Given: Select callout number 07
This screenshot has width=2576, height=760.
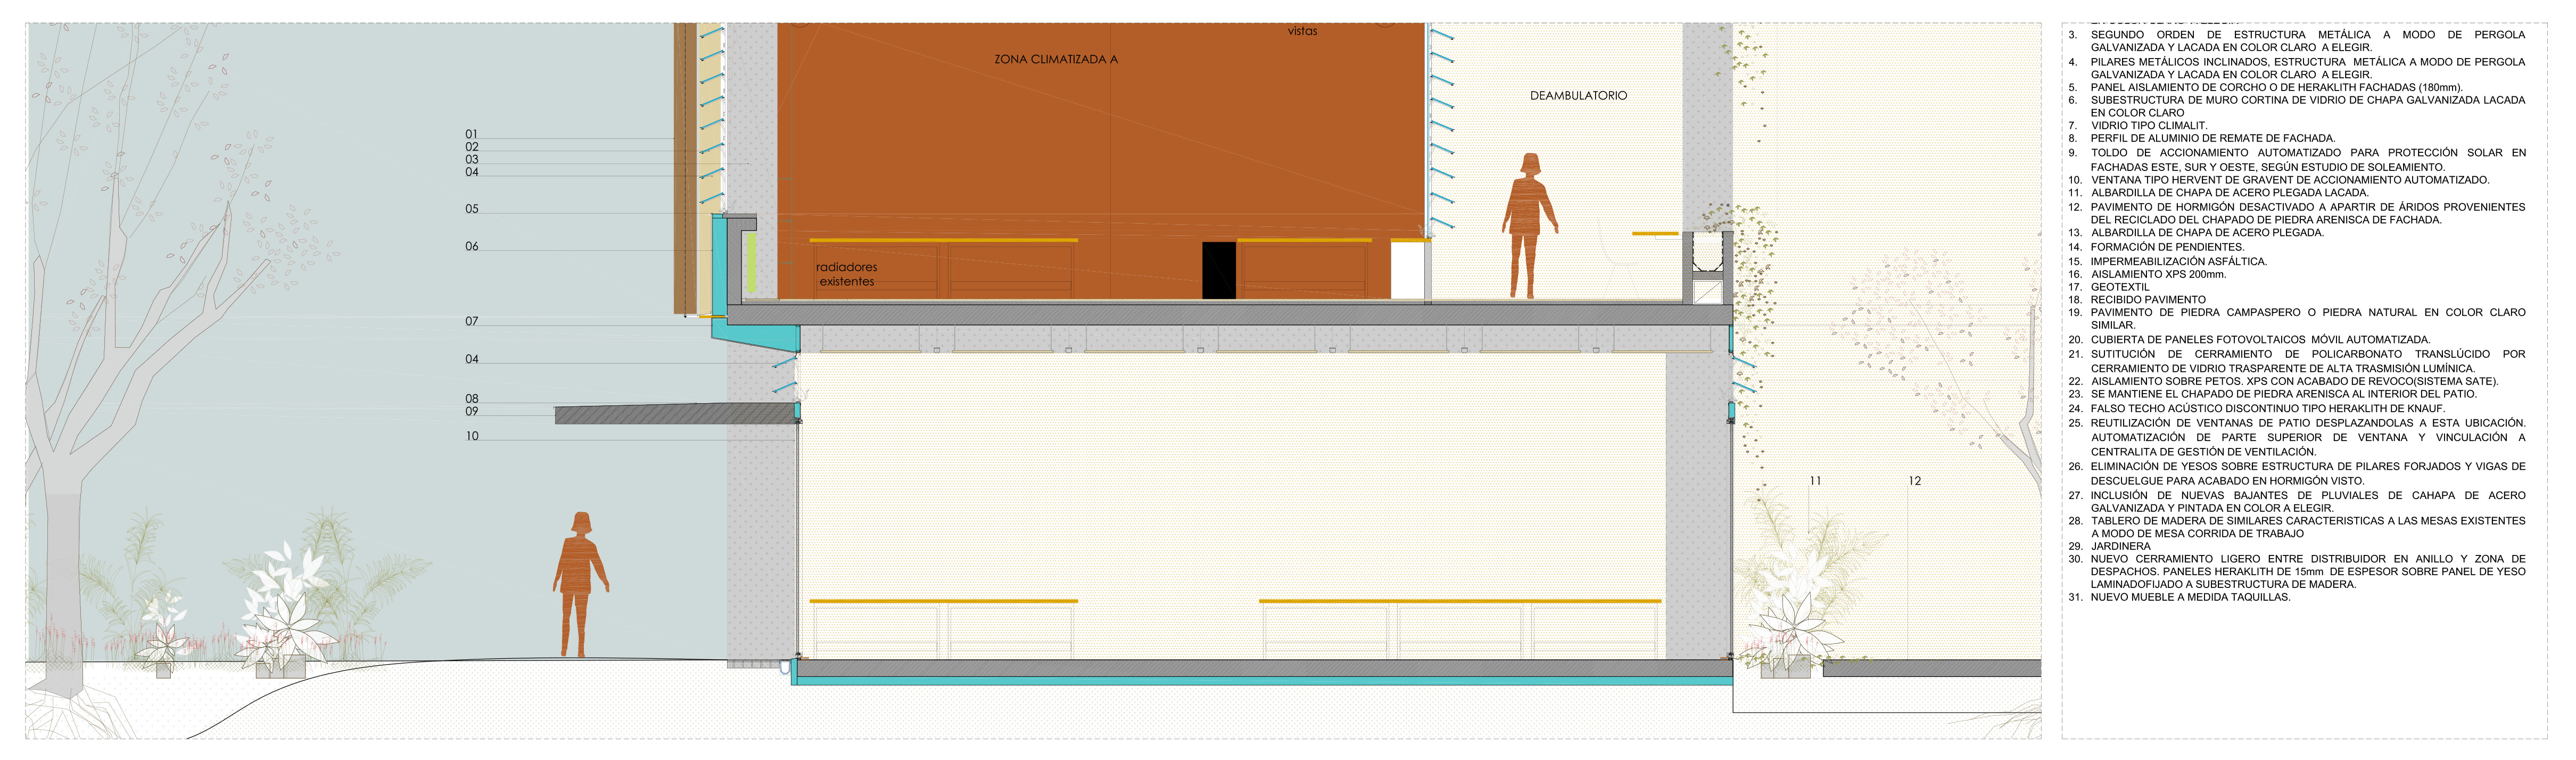Looking at the screenshot, I should pyautogui.click(x=472, y=322).
